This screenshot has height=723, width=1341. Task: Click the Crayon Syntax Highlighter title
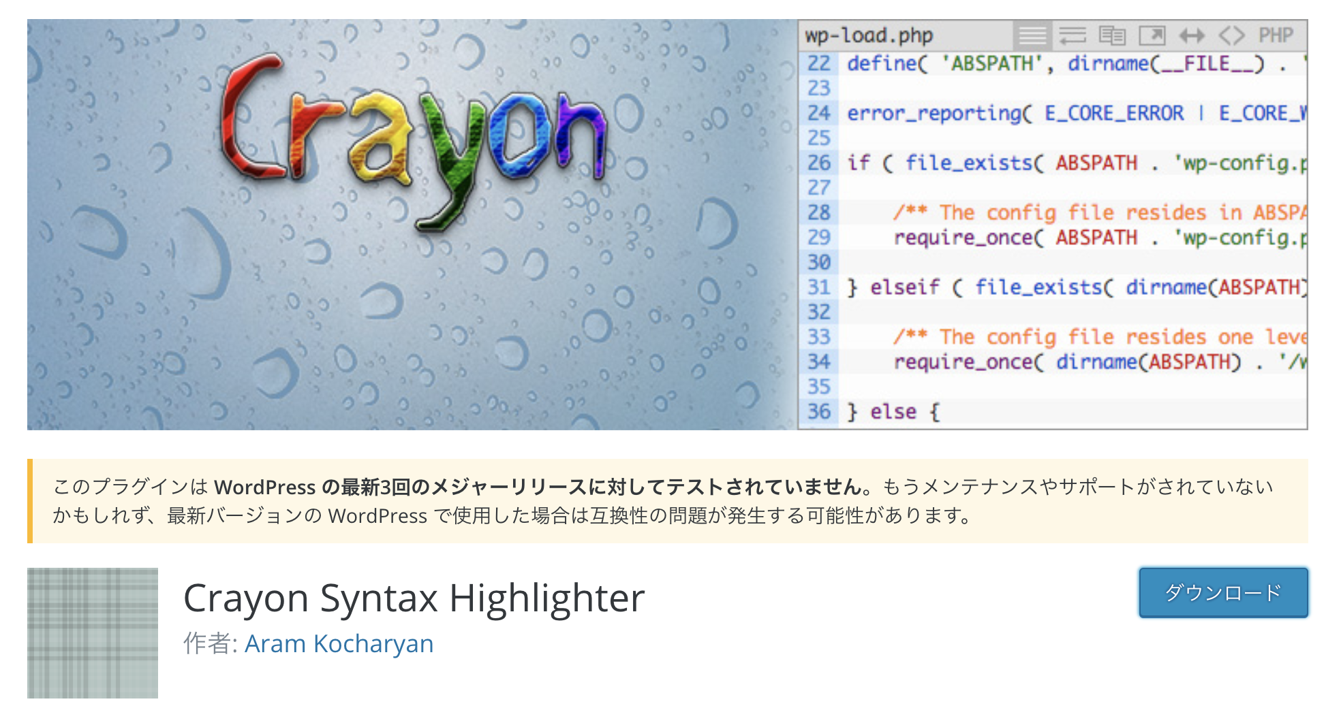(414, 598)
